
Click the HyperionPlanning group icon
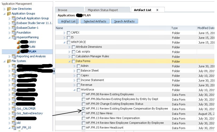coord(14,37)
